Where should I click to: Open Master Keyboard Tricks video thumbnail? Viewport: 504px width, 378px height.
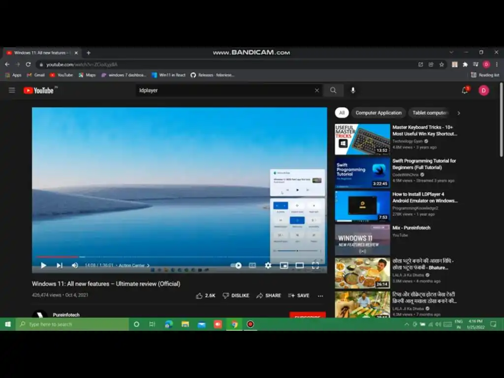tap(362, 139)
